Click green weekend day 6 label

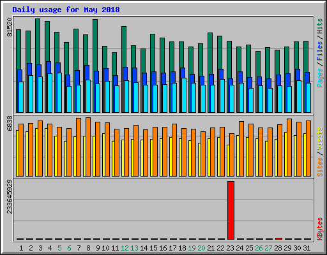point(69,248)
